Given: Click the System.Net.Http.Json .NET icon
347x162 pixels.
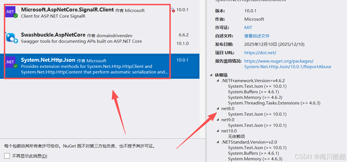Looking at the screenshot, I should (x=10, y=62).
